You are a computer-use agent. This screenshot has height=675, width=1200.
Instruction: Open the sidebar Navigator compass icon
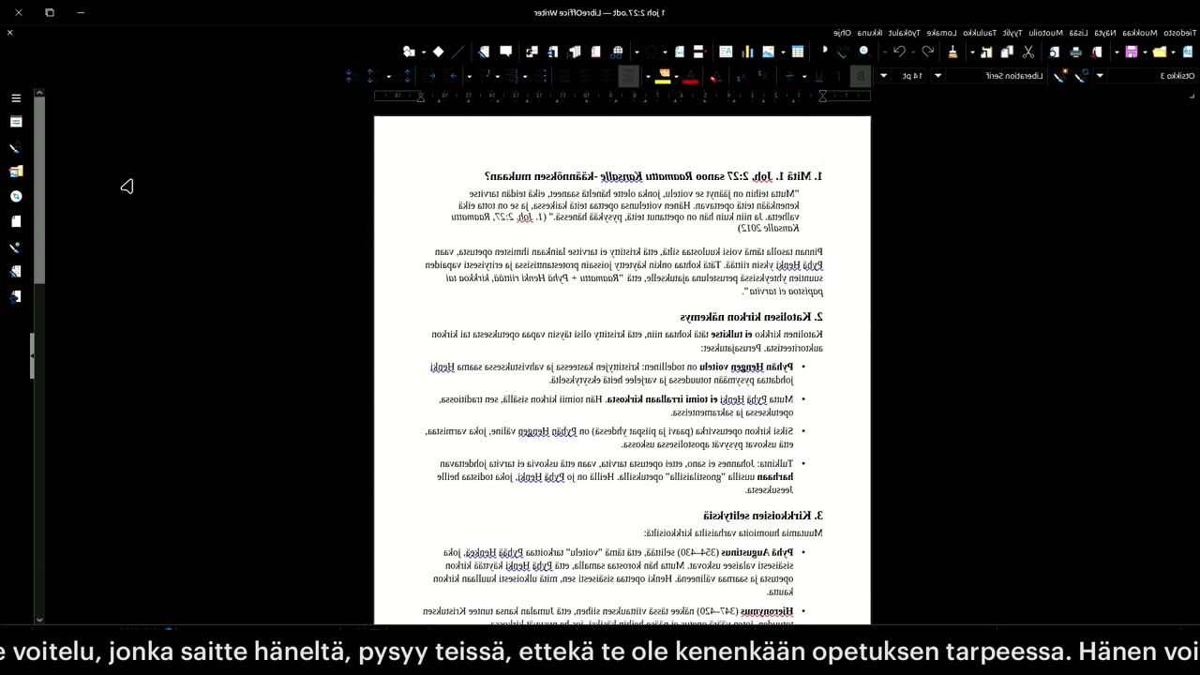tap(16, 197)
